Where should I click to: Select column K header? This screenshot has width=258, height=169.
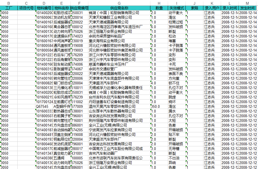[212, 4]
